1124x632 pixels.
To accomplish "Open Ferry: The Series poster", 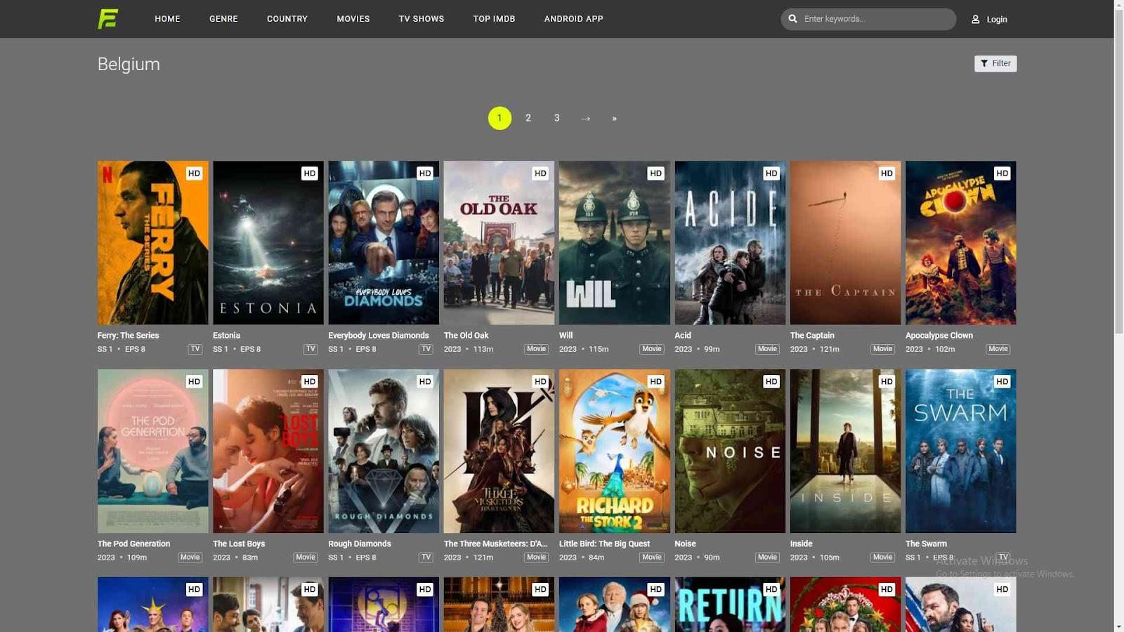I will 153,243.
